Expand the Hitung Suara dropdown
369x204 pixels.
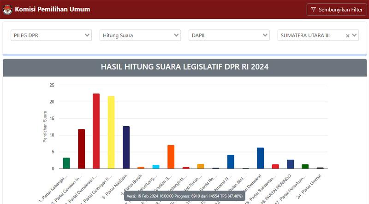140,35
